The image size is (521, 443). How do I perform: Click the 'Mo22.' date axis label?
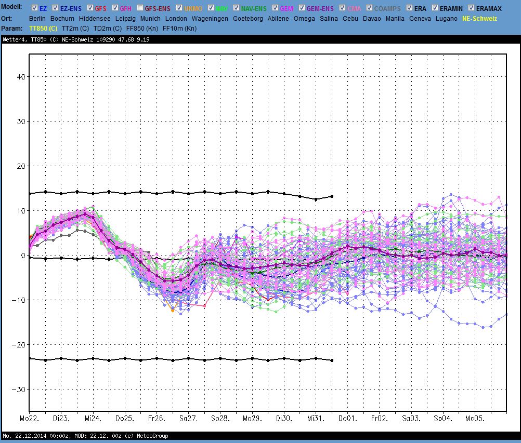coord(29,419)
